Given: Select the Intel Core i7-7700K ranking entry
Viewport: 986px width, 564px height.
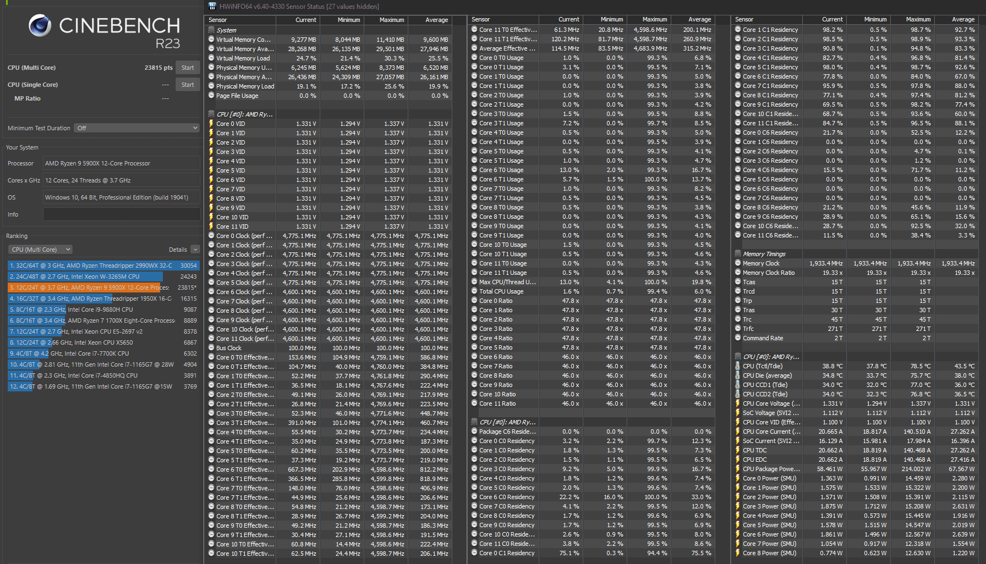Looking at the screenshot, I should point(103,353).
